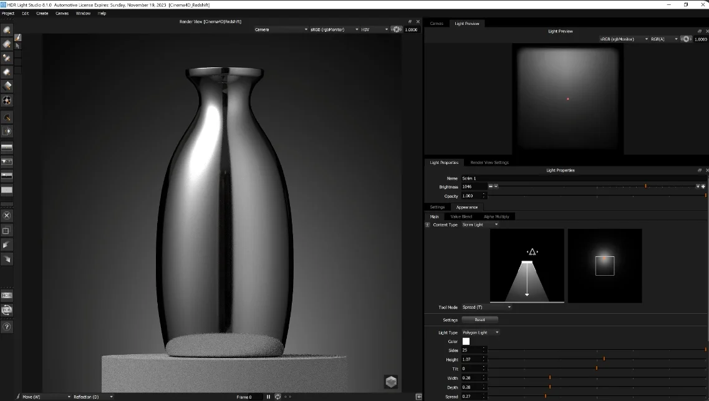Viewport: 709px width, 401px height.
Task: Click the duplicate light squares icon
Action: 7,231
